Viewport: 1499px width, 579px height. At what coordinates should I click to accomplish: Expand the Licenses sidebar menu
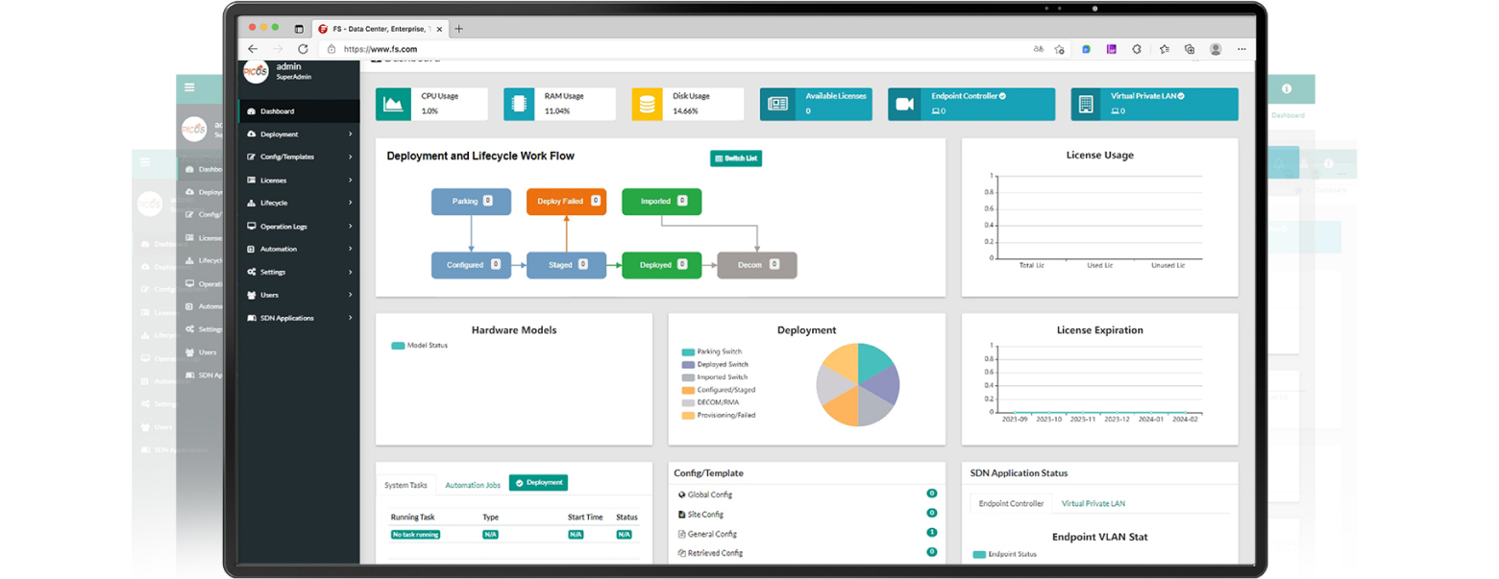298,181
